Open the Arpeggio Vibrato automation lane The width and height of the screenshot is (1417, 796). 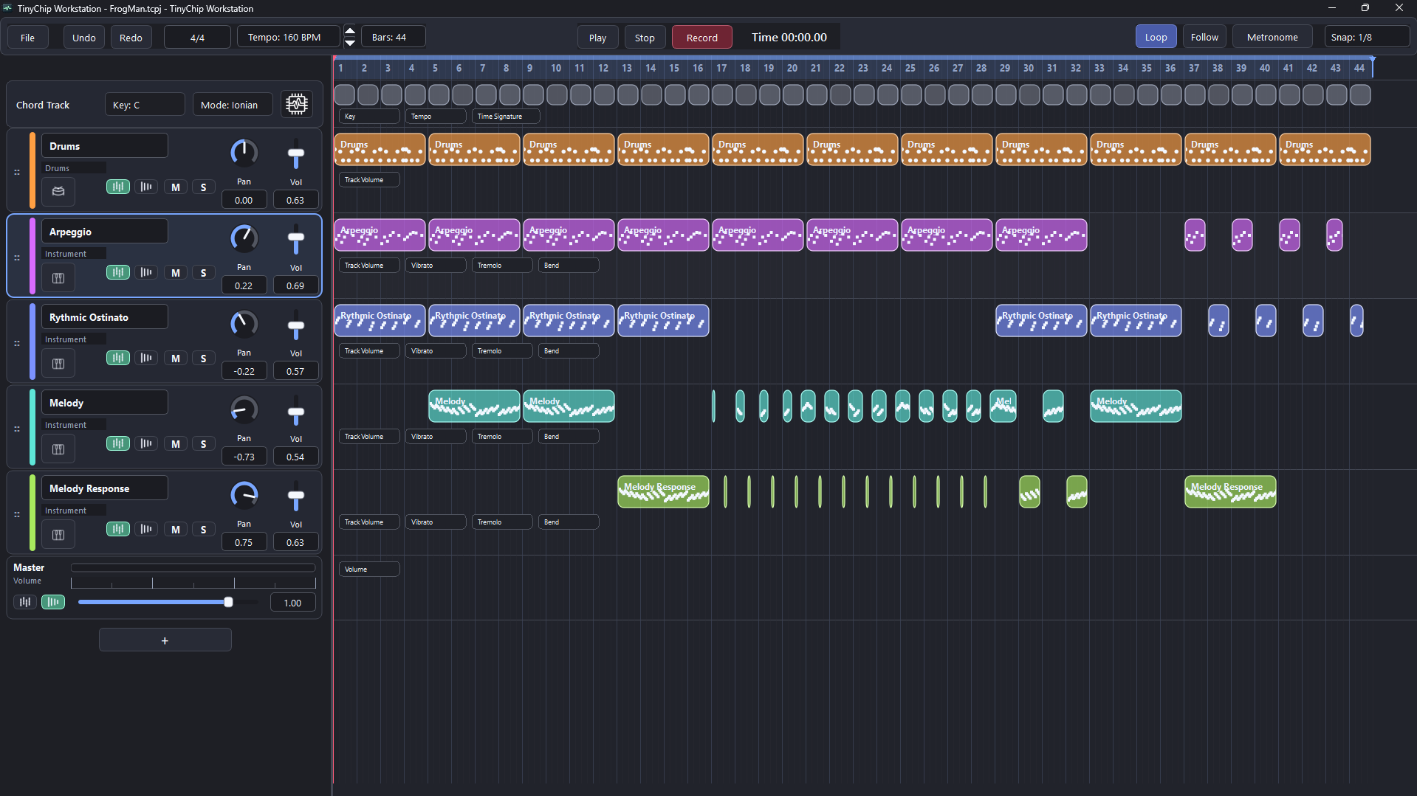pos(436,266)
